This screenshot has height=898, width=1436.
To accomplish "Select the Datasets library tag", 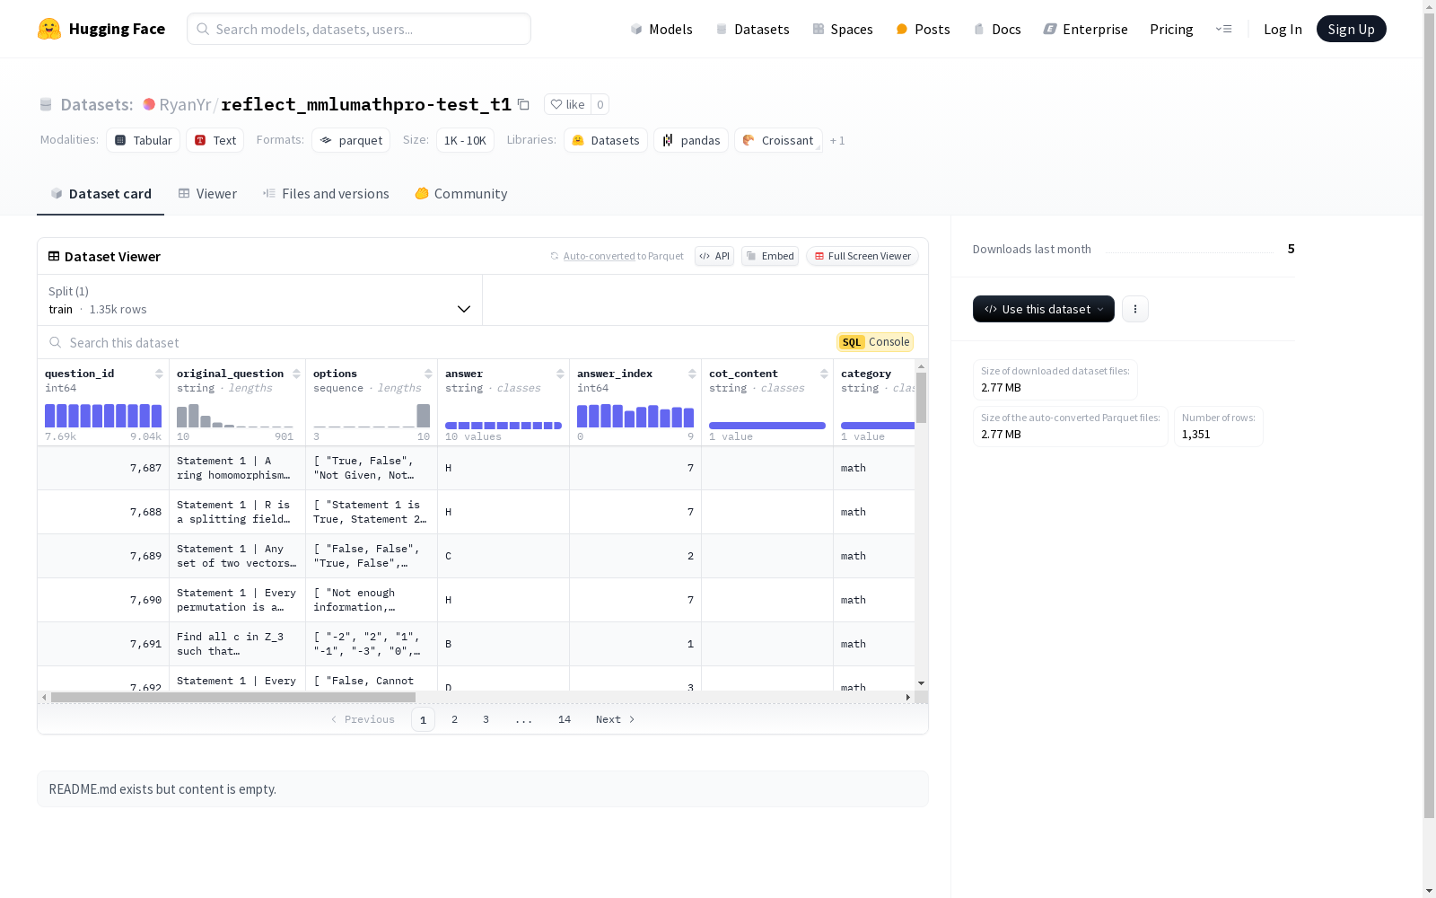I will 606,140.
